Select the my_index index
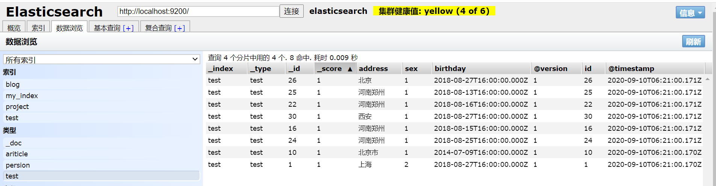Image resolution: width=716 pixels, height=186 pixels. click(x=101, y=96)
